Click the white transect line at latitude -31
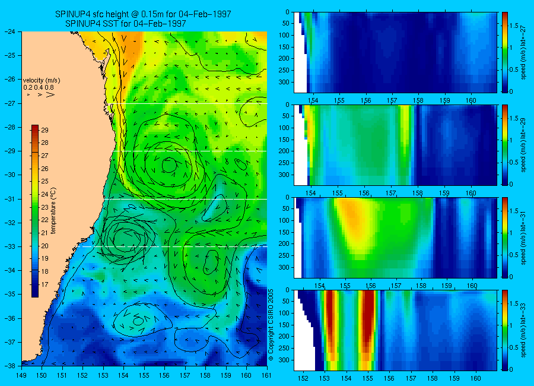The width and height of the screenshot is (534, 386). pos(186,199)
